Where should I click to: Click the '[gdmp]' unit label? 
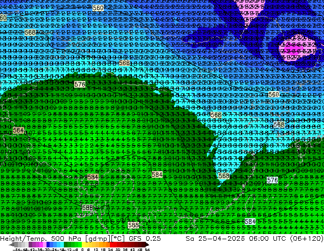click(98, 239)
